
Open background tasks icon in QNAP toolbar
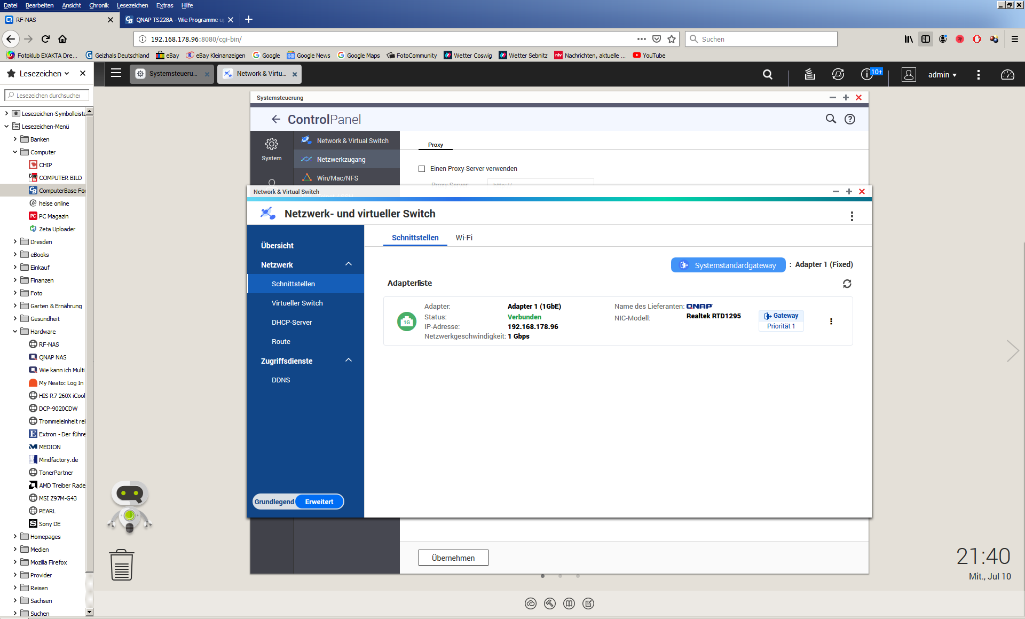(x=810, y=75)
